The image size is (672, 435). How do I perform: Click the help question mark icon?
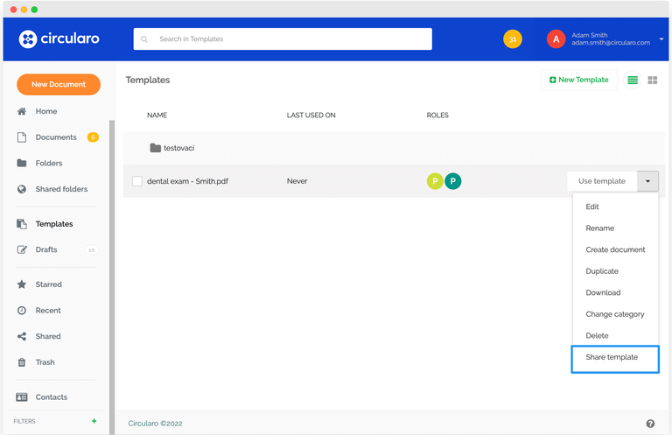click(650, 424)
